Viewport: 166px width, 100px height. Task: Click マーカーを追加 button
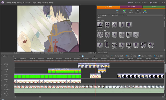(158, 56)
